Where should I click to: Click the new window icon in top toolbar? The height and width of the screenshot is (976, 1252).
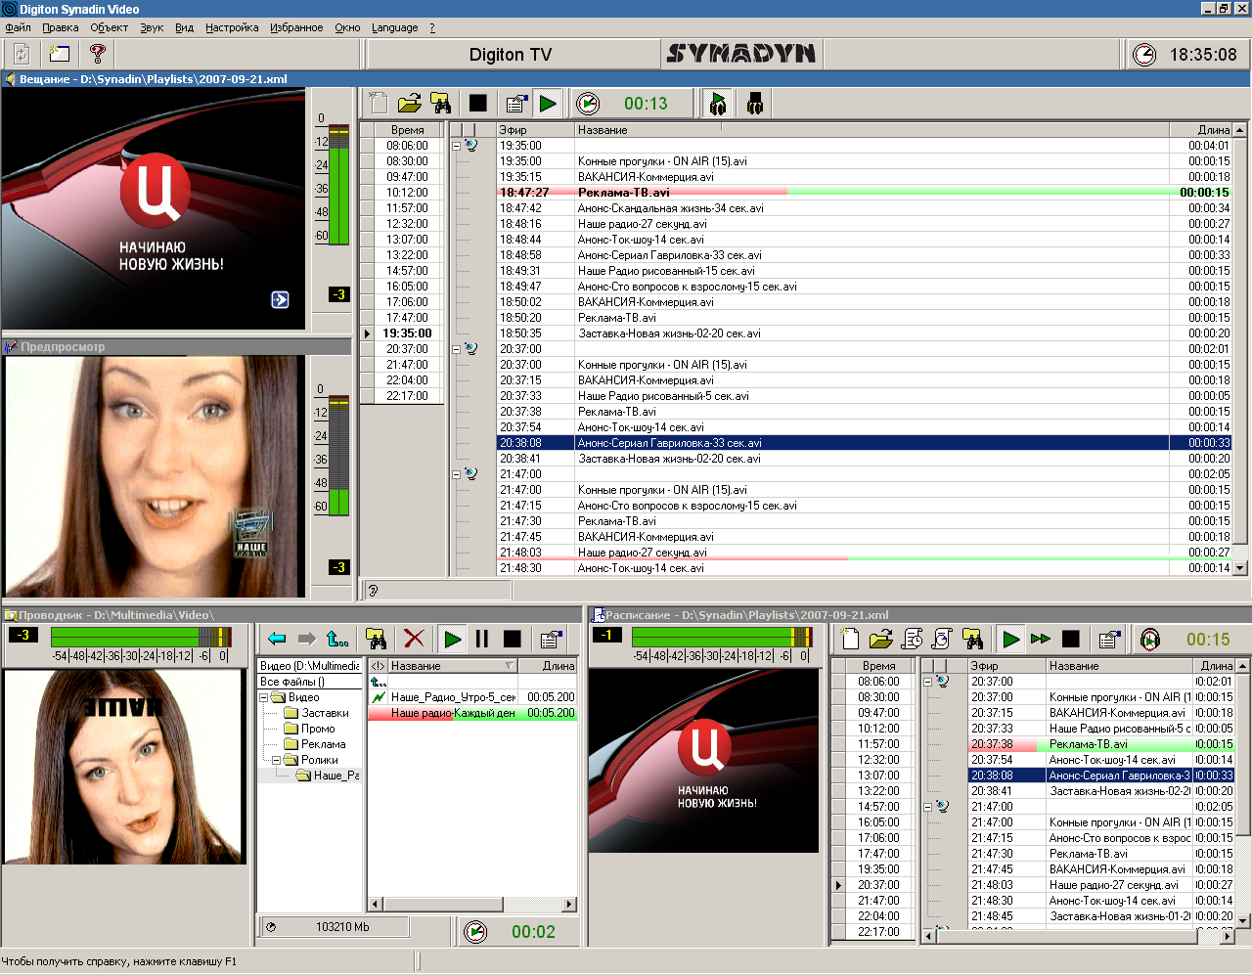pos(60,55)
